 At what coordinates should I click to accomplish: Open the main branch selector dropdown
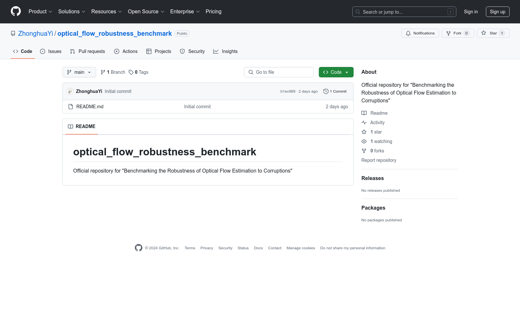point(79,72)
